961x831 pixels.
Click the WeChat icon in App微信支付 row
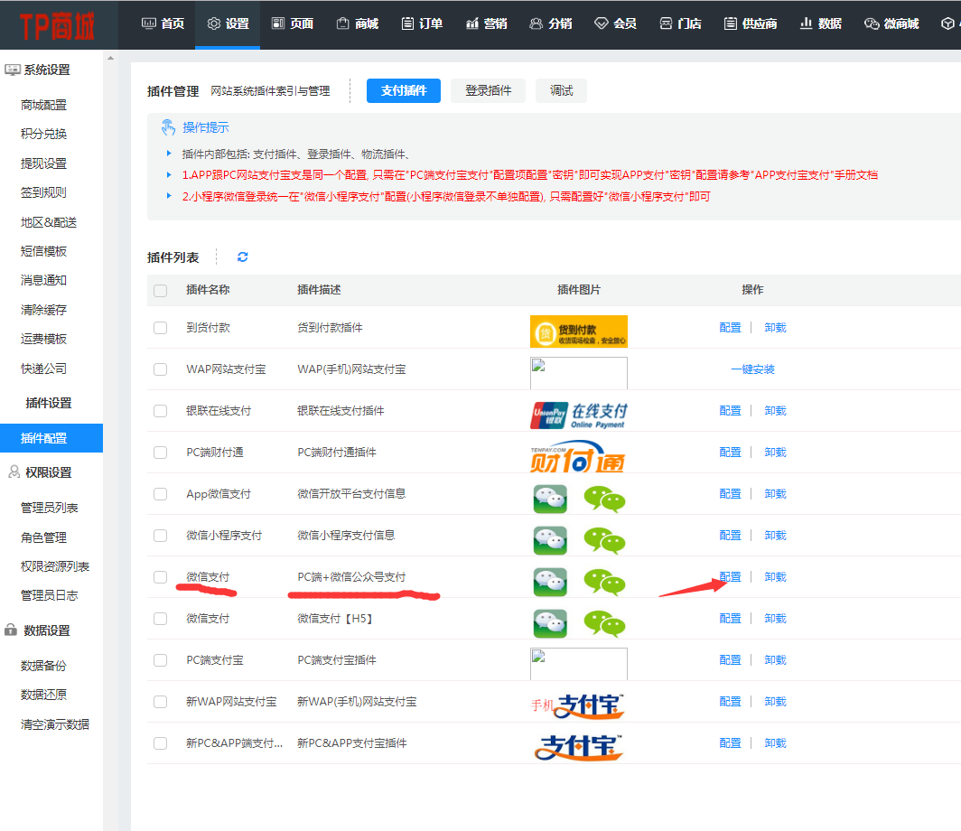578,498
